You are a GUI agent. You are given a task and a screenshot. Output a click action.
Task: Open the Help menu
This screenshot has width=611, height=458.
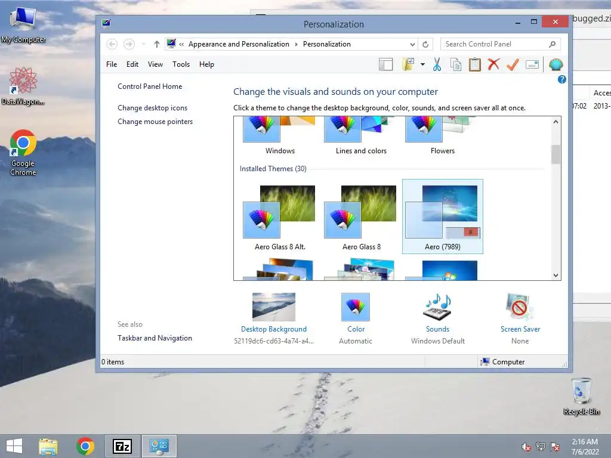coord(206,64)
